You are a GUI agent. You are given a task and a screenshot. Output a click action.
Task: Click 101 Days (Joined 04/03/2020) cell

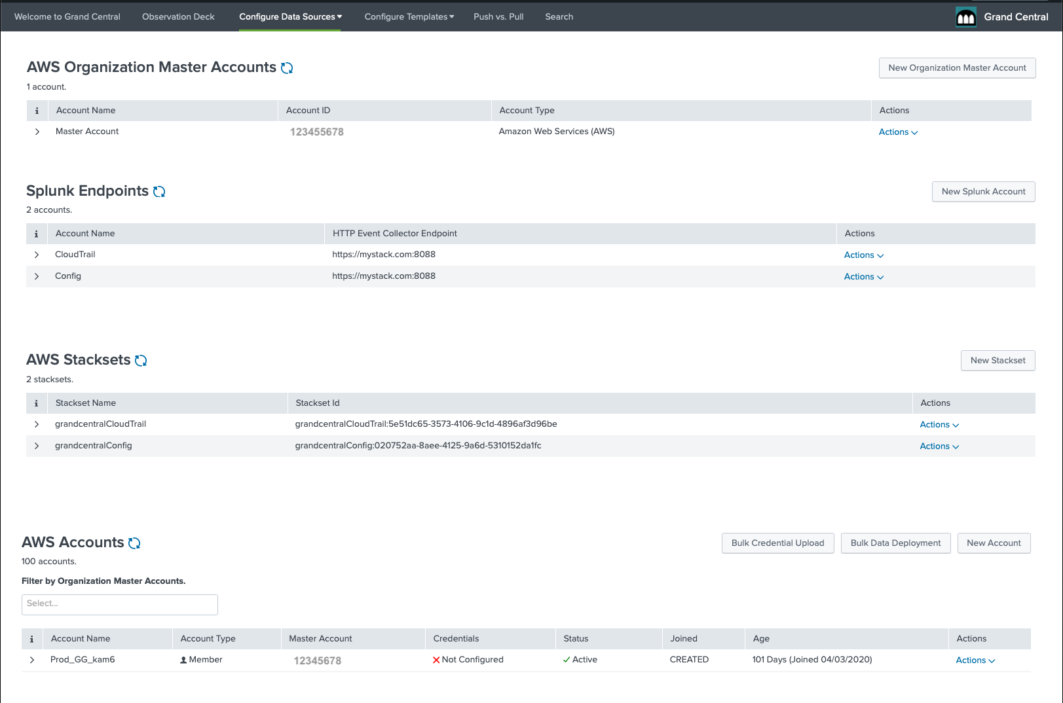tap(812, 660)
